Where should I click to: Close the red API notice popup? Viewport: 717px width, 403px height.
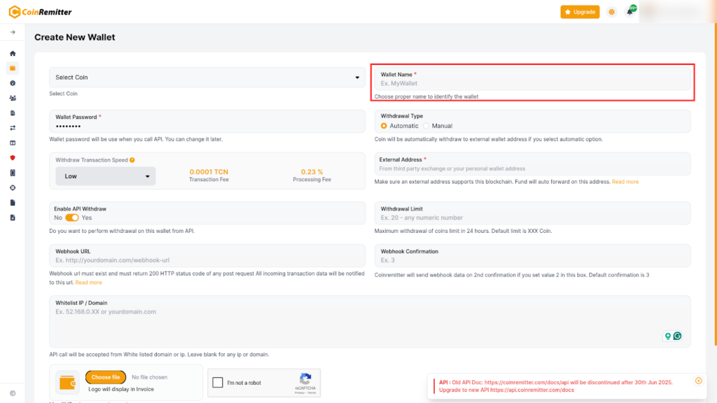698,381
